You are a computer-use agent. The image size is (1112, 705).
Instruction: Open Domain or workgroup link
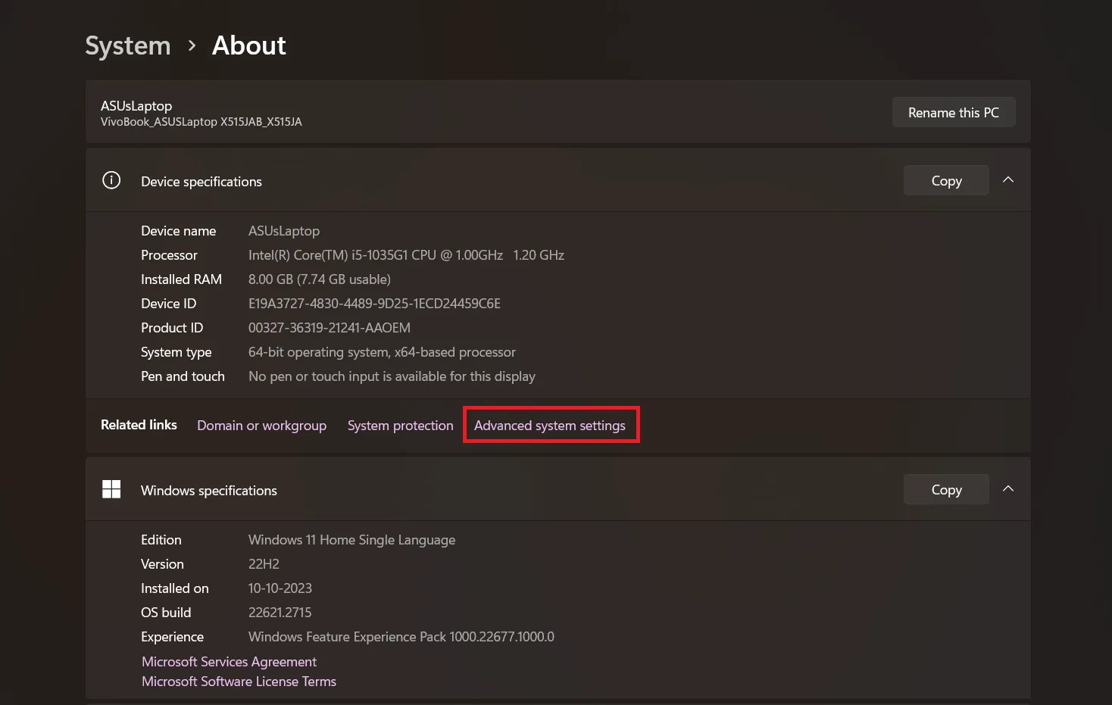pyautogui.click(x=262, y=426)
